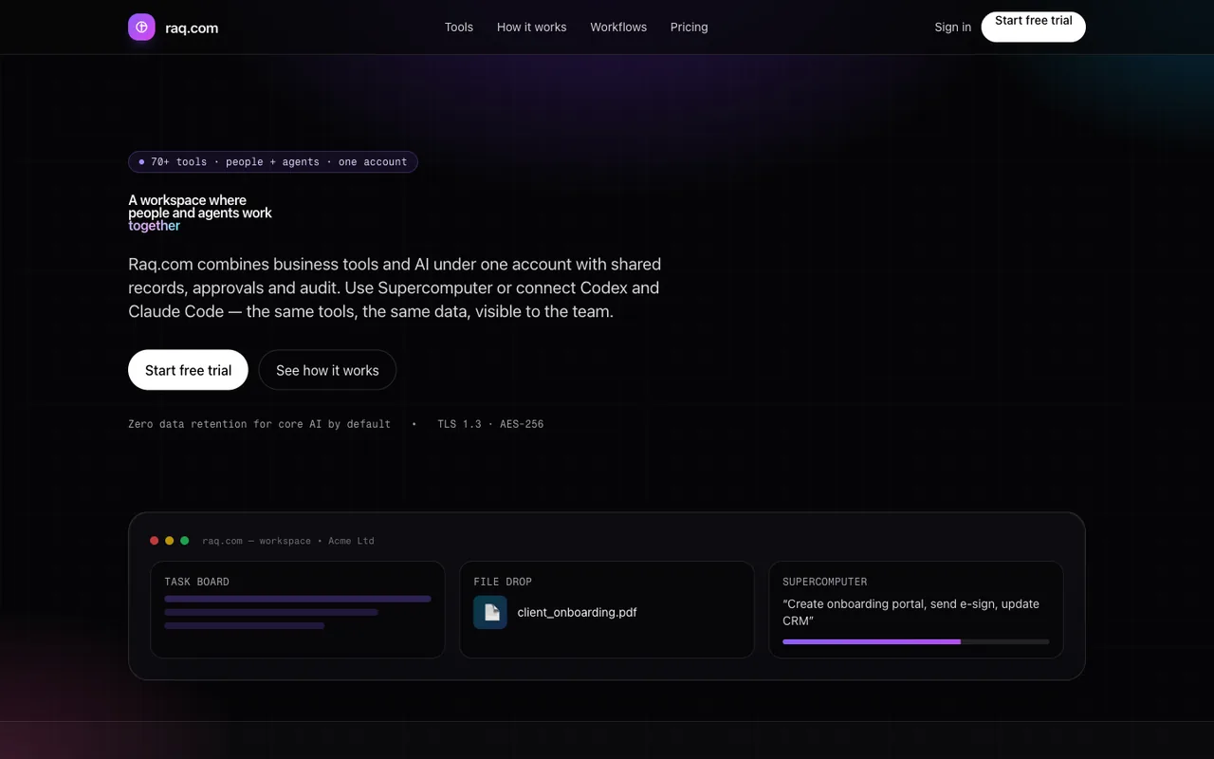Viewport: 1214px width, 759px height.
Task: Click the Supercomputer progress bar
Action: (x=916, y=642)
